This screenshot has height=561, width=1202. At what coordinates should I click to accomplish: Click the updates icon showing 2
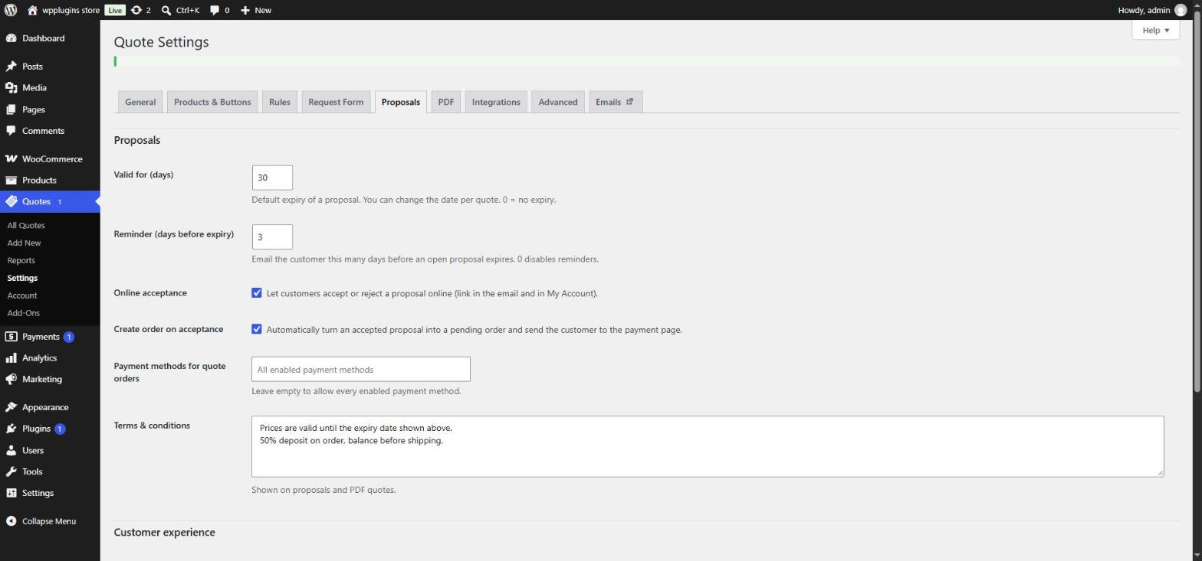[x=136, y=10]
